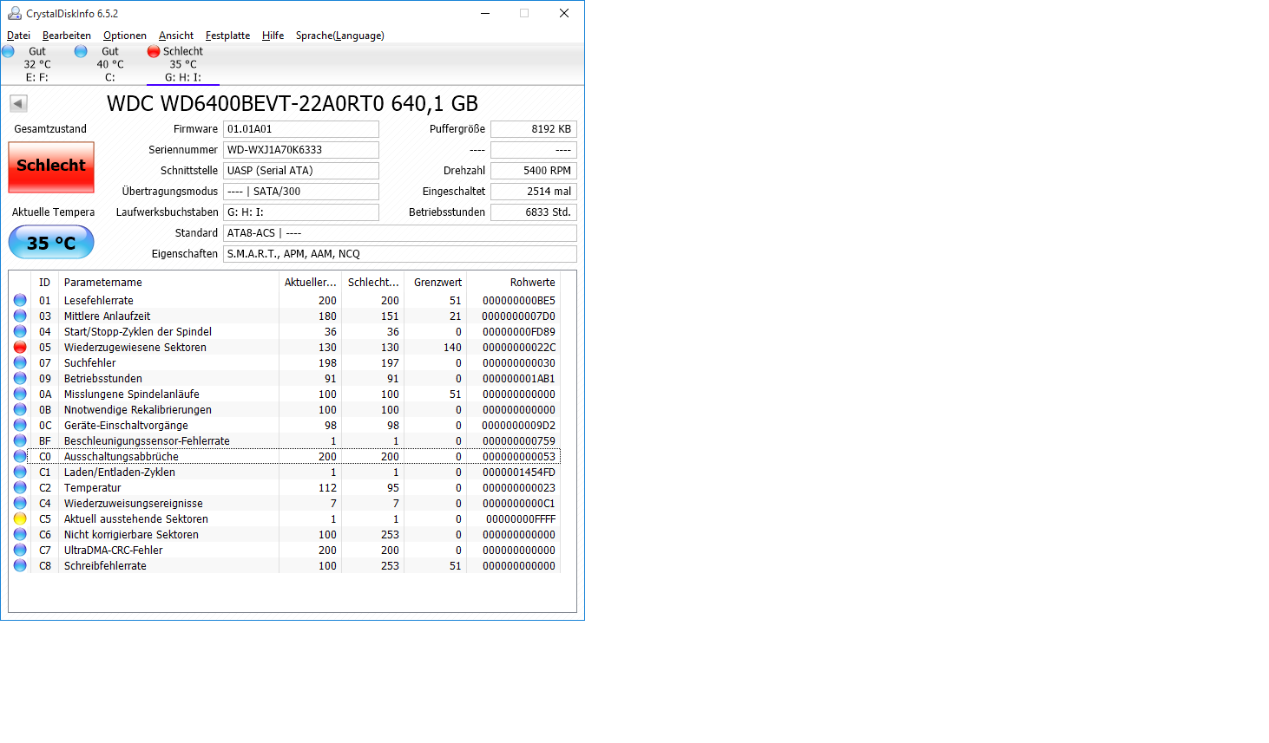
Task: Select the Lesefehlerrate parameter name
Action: coord(99,301)
